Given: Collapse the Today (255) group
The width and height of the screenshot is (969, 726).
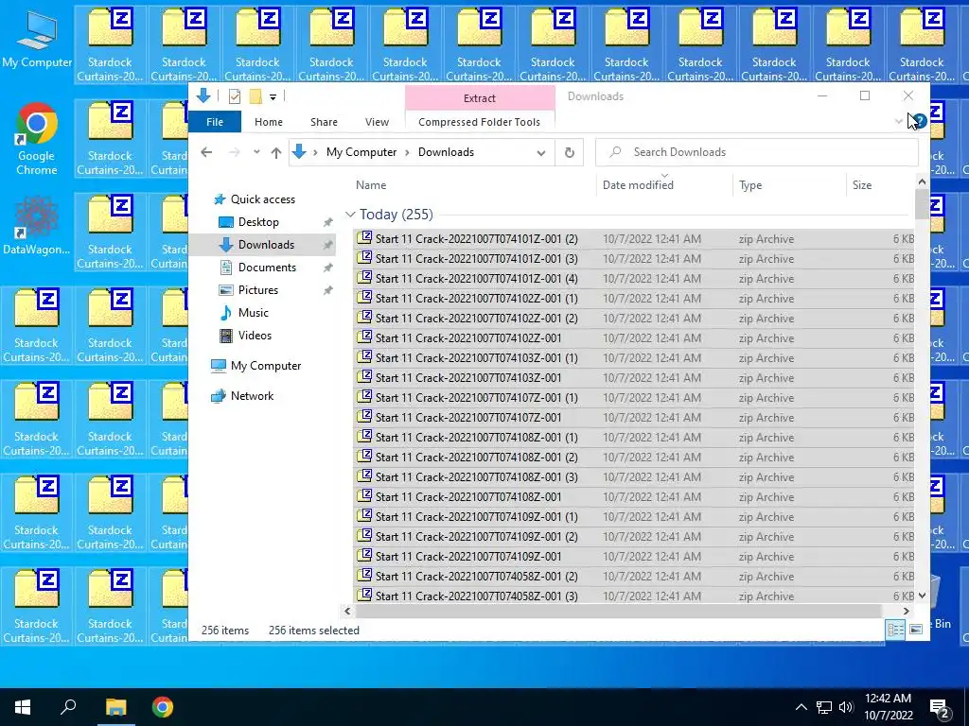Looking at the screenshot, I should [x=350, y=215].
